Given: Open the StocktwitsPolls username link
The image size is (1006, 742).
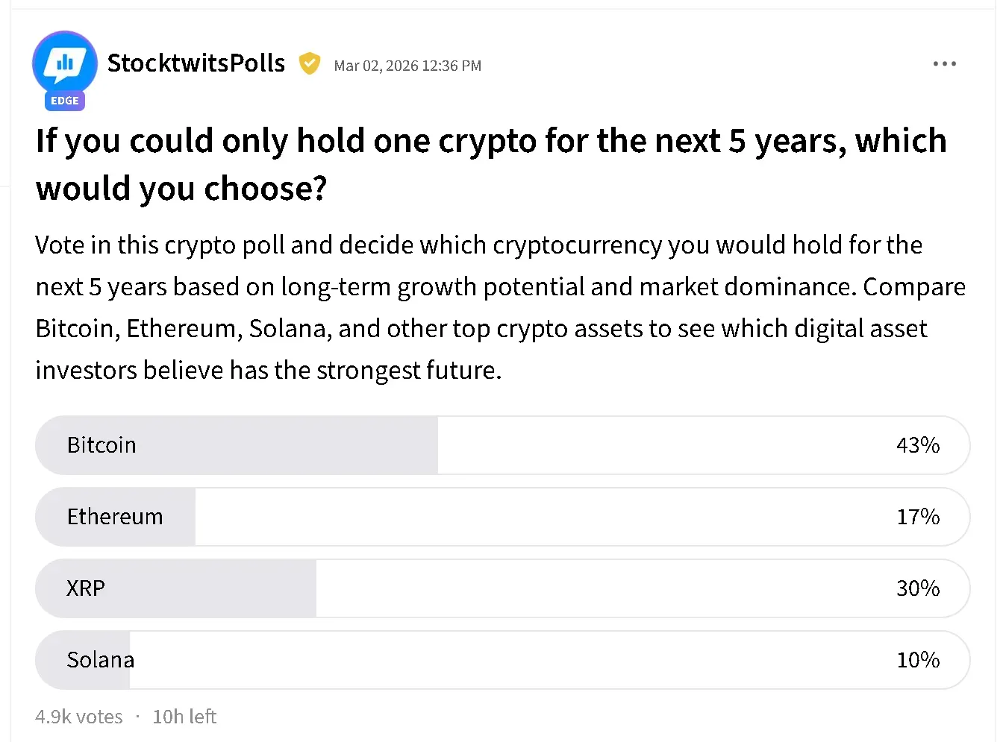Looking at the screenshot, I should pos(196,63).
